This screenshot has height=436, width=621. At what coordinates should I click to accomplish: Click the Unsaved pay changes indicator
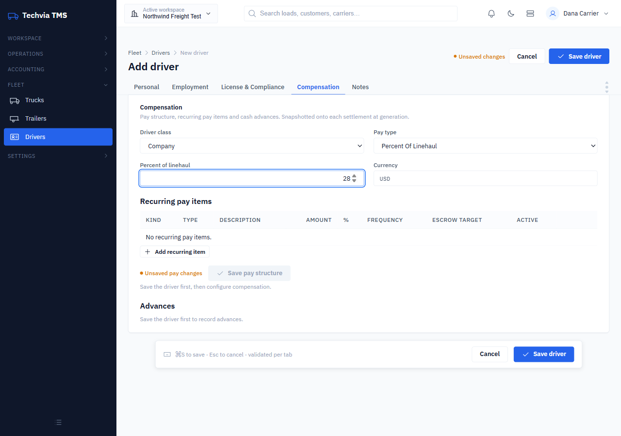pyautogui.click(x=171, y=273)
